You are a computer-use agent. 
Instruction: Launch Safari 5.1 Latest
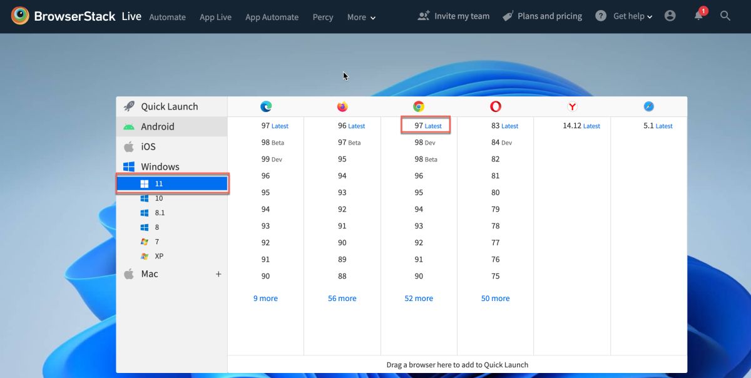[658, 126]
